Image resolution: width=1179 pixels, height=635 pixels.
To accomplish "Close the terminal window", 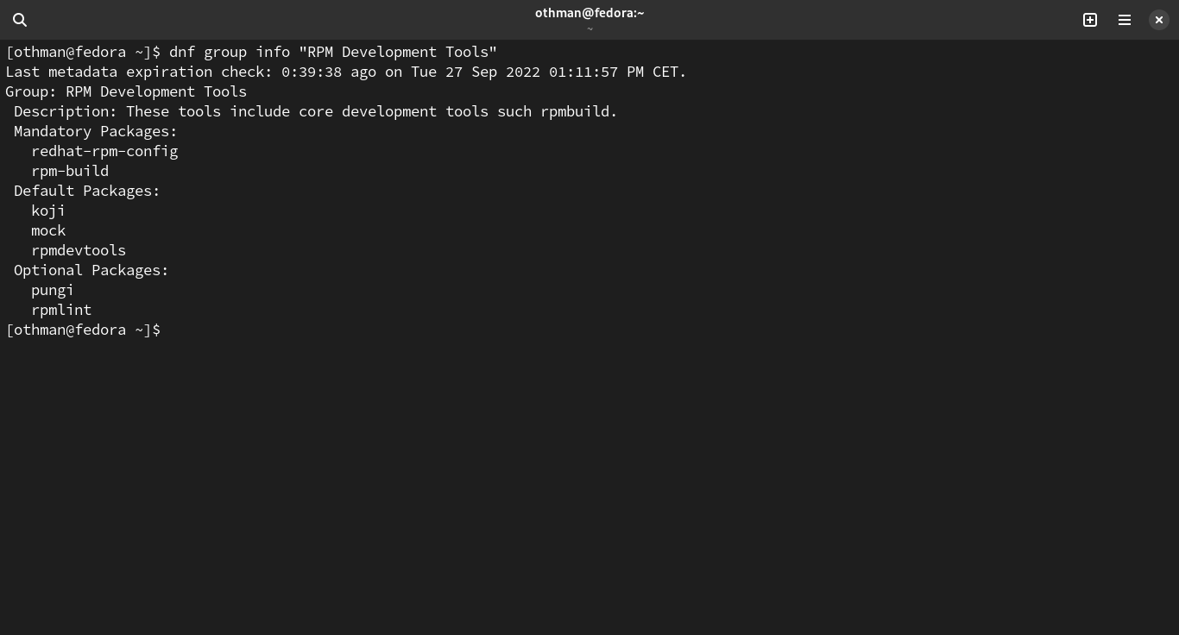I will tap(1159, 20).
